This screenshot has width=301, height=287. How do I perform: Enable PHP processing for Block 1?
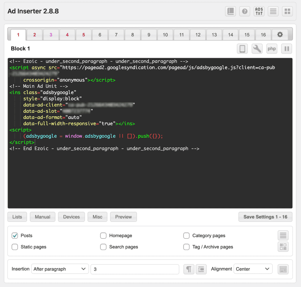[x=272, y=49]
